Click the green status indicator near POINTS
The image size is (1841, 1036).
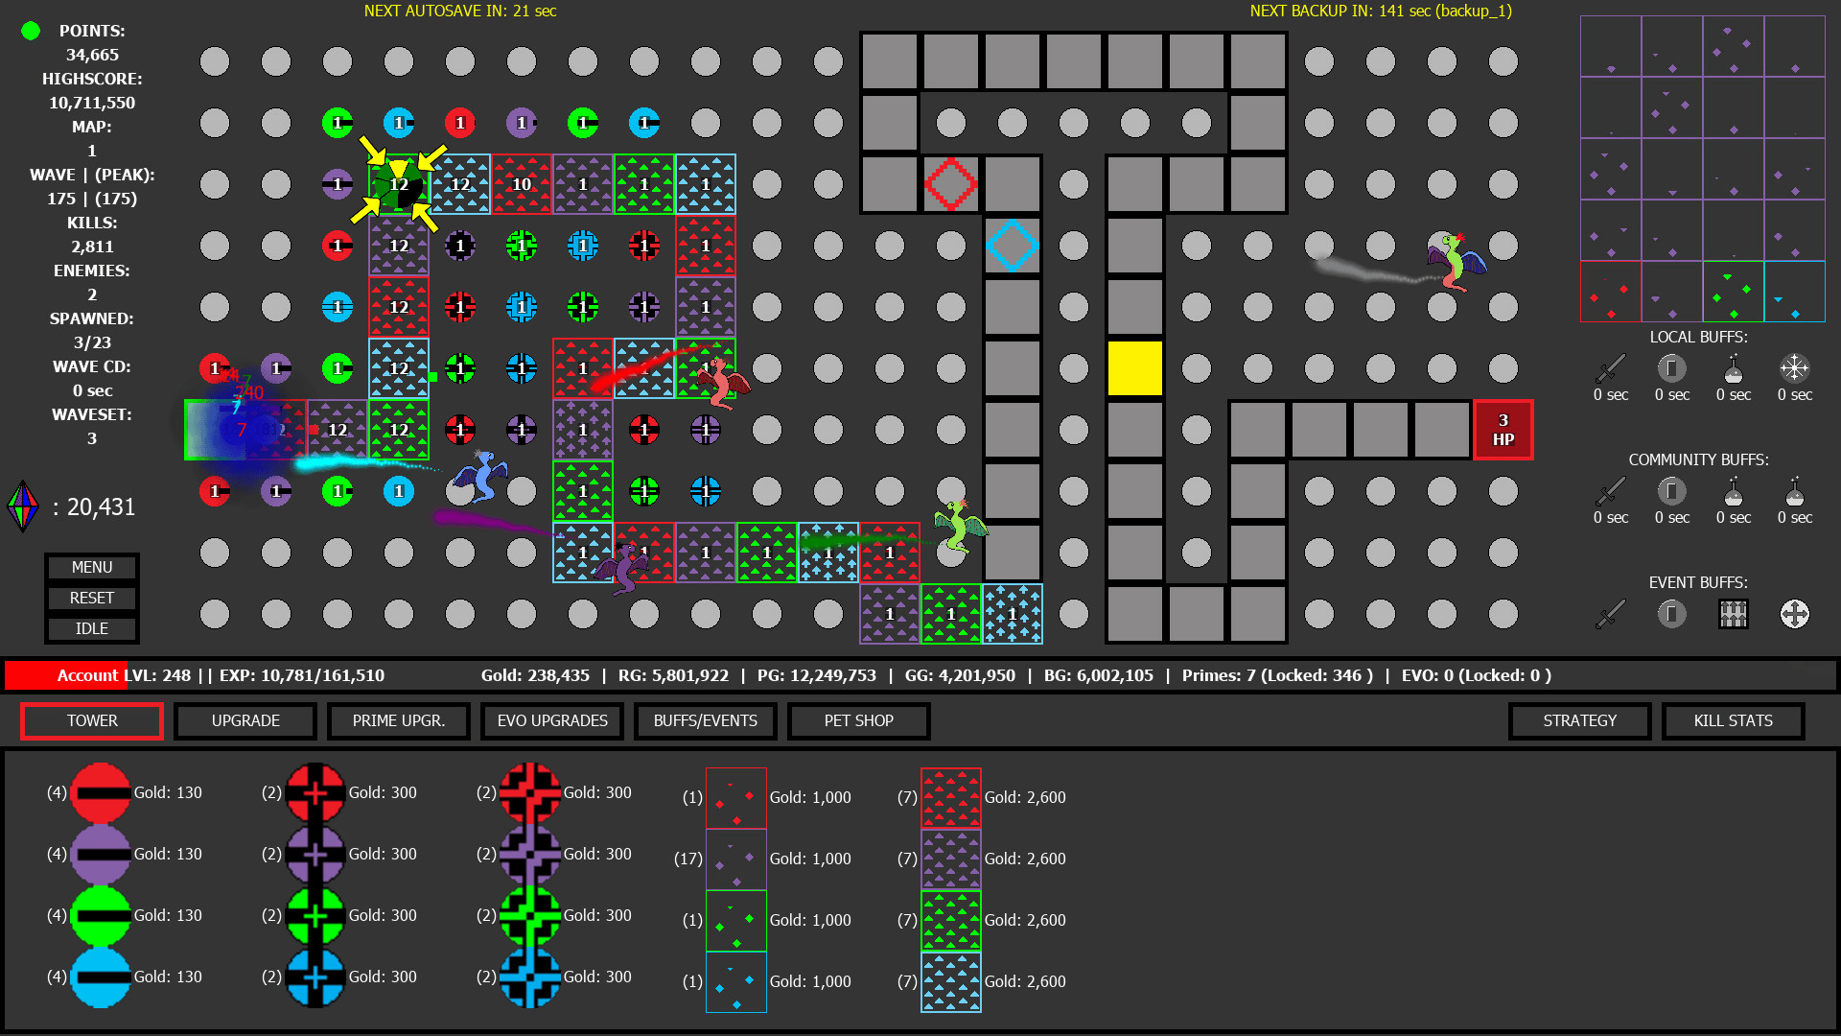[31, 31]
